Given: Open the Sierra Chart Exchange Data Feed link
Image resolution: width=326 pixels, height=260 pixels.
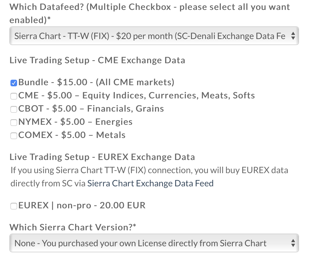Looking at the screenshot, I should click(150, 183).
